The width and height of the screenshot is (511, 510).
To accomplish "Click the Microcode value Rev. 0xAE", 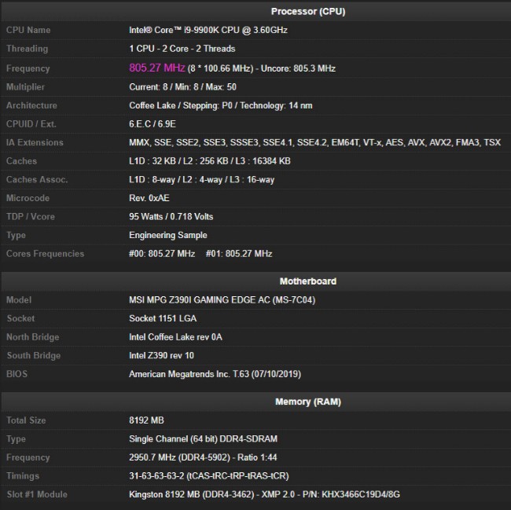I will click(x=149, y=198).
